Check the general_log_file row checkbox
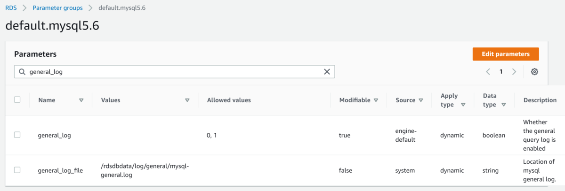Image resolution: width=565 pixels, height=191 pixels. [x=17, y=170]
